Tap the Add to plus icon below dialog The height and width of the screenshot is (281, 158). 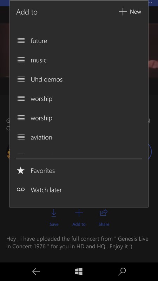79,213
